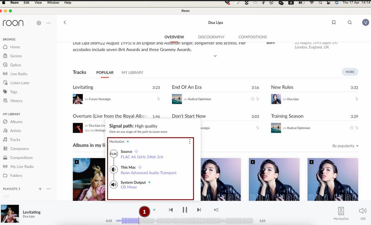
Task: Skip to next track
Action: click(199, 210)
